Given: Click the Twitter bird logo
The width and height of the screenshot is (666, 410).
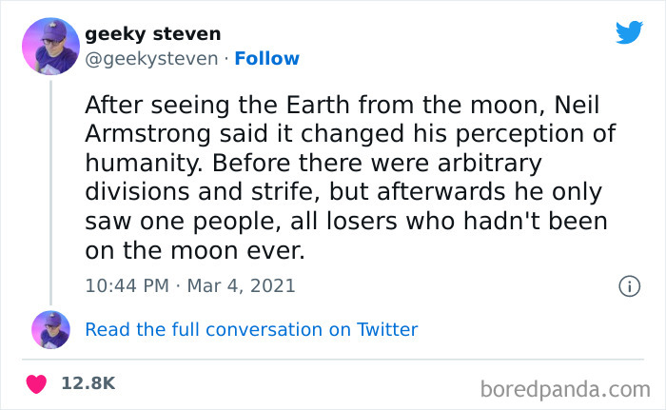Looking at the screenshot, I should pyautogui.click(x=629, y=32).
